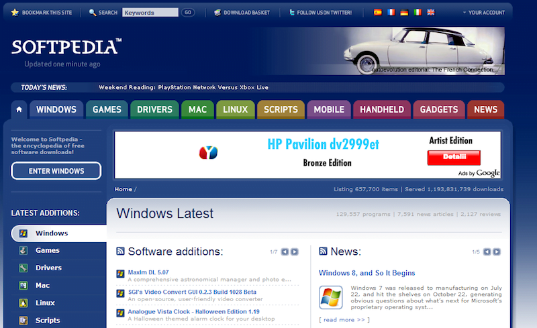Open the Mobile category tab
The width and height of the screenshot is (537, 328).
tap(329, 109)
